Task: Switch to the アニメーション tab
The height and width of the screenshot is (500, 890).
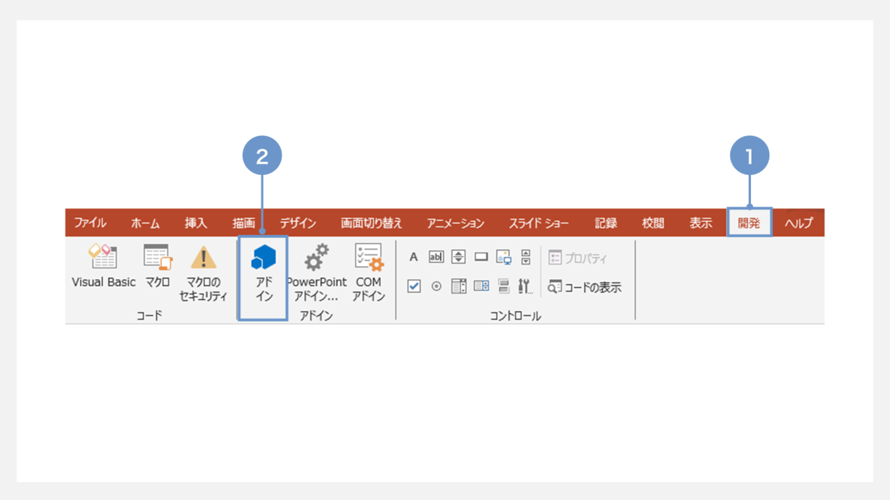Action: point(455,223)
